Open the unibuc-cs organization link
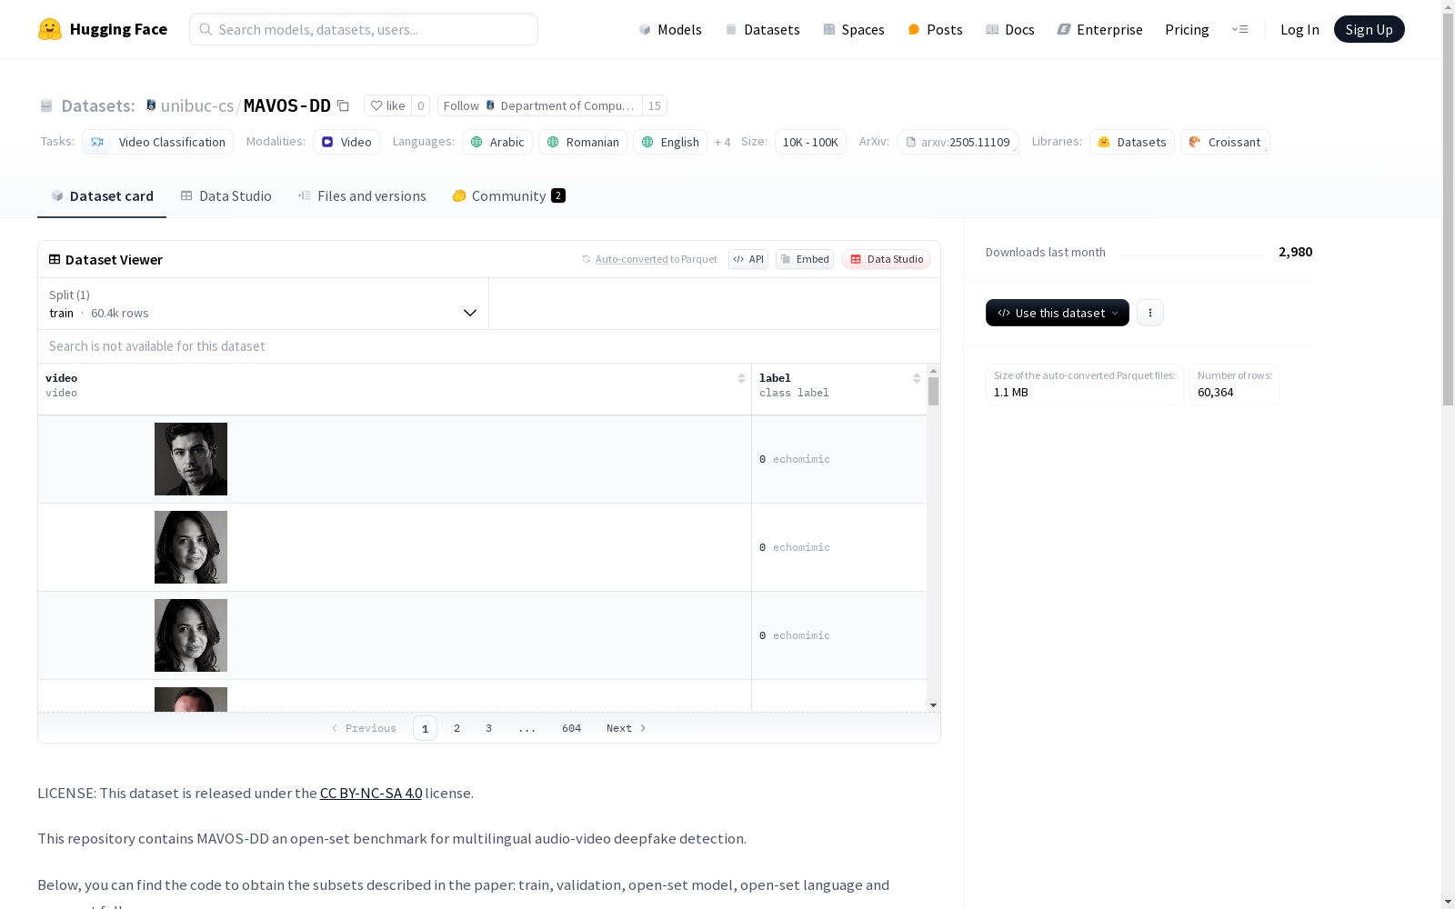Screen dimensions: 1455x909 tap(197, 105)
